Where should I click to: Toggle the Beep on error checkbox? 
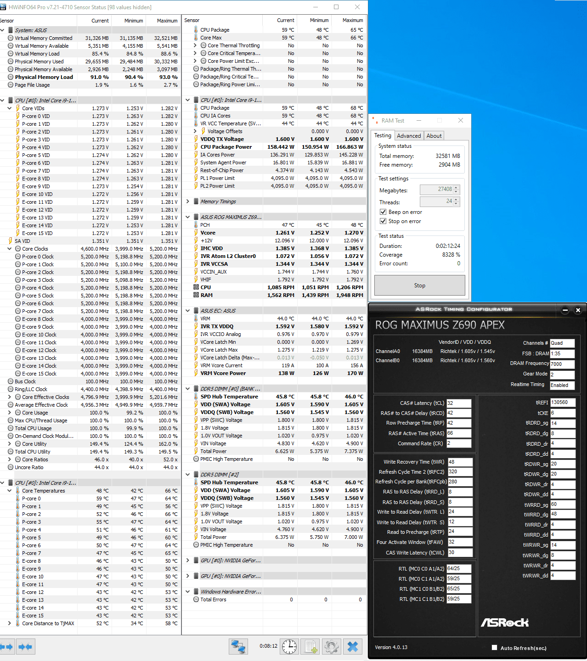click(383, 212)
